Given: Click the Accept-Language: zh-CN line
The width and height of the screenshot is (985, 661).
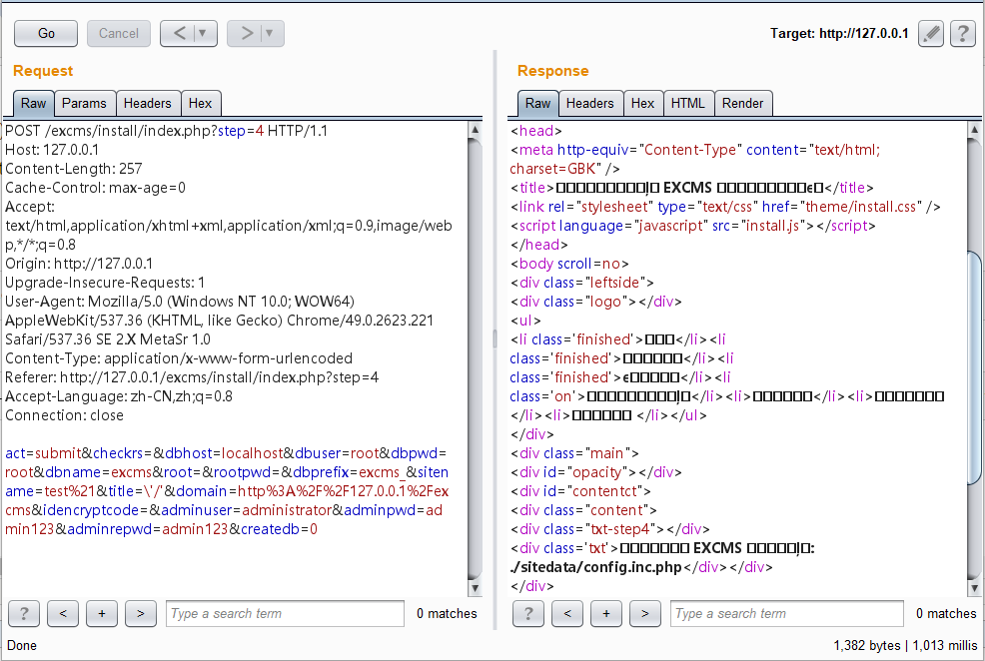Looking at the screenshot, I should click(x=119, y=396).
